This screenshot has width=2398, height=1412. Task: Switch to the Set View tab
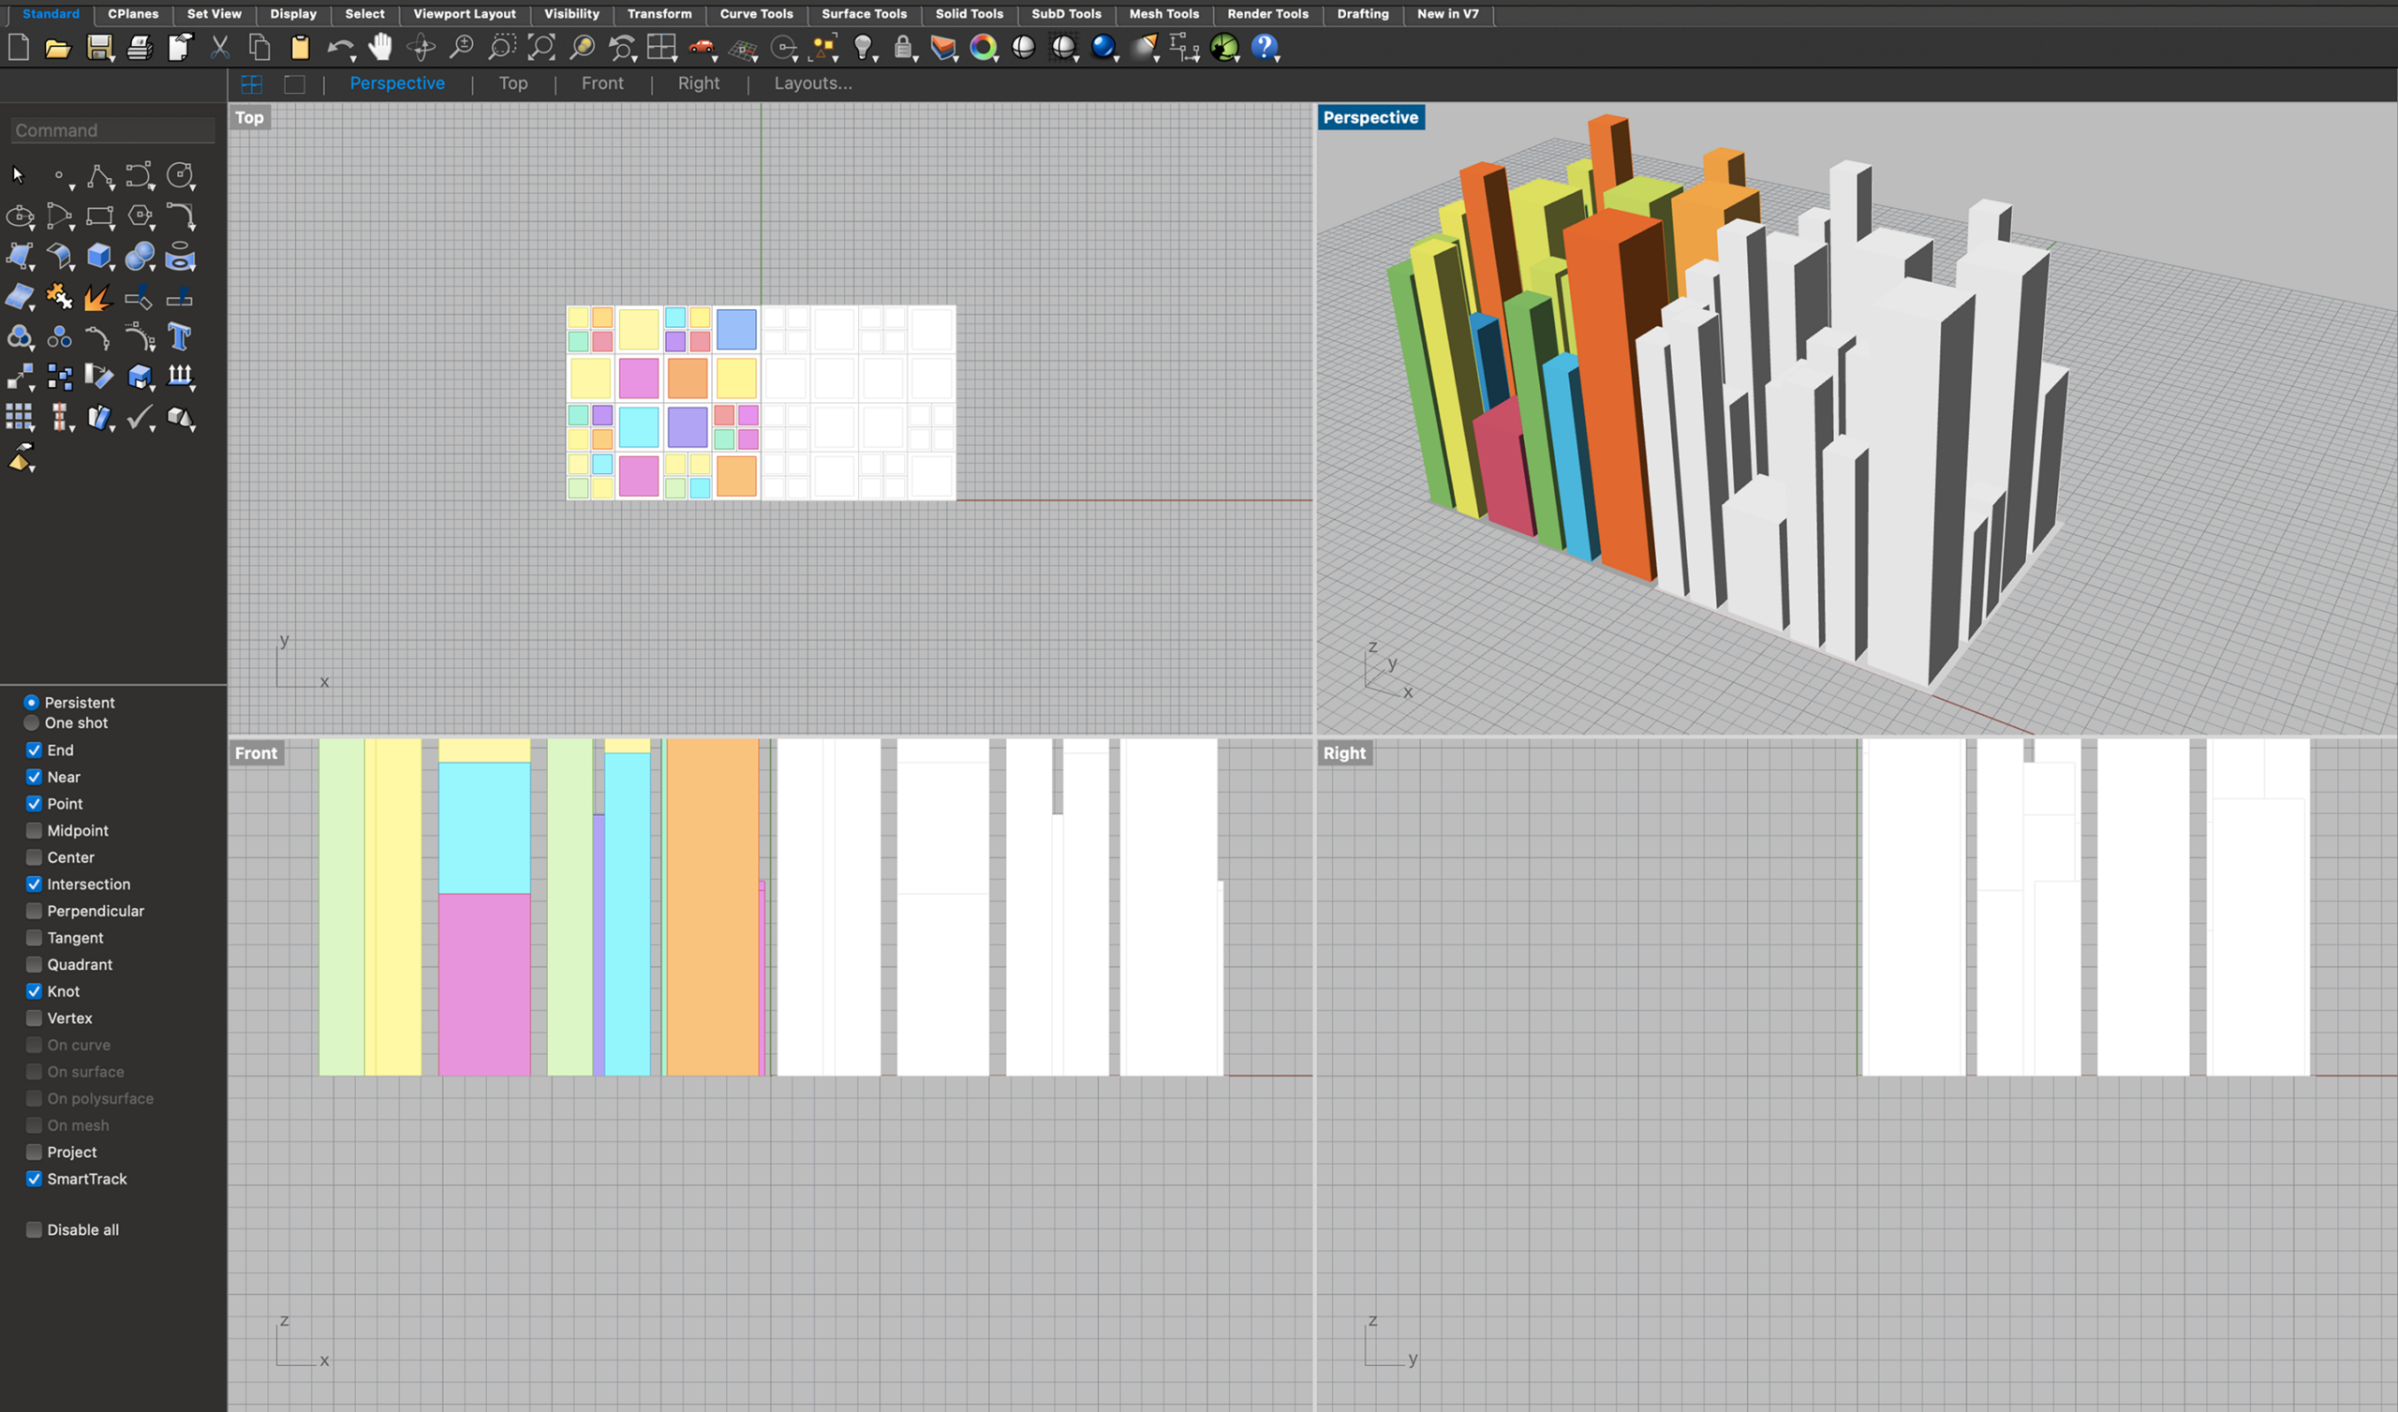coord(215,13)
